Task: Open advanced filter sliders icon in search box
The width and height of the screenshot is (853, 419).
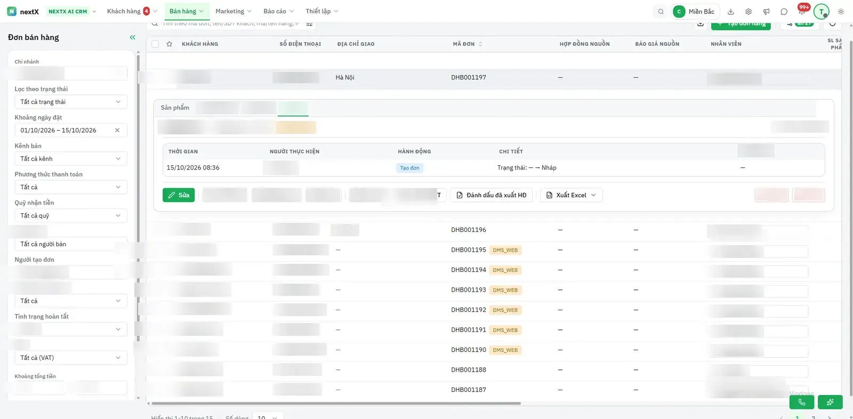Action: tap(309, 24)
